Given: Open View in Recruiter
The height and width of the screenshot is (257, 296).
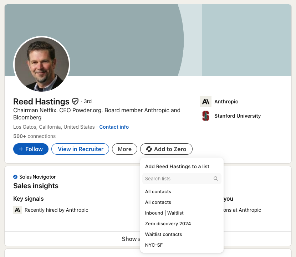Looking at the screenshot, I should click(x=80, y=149).
